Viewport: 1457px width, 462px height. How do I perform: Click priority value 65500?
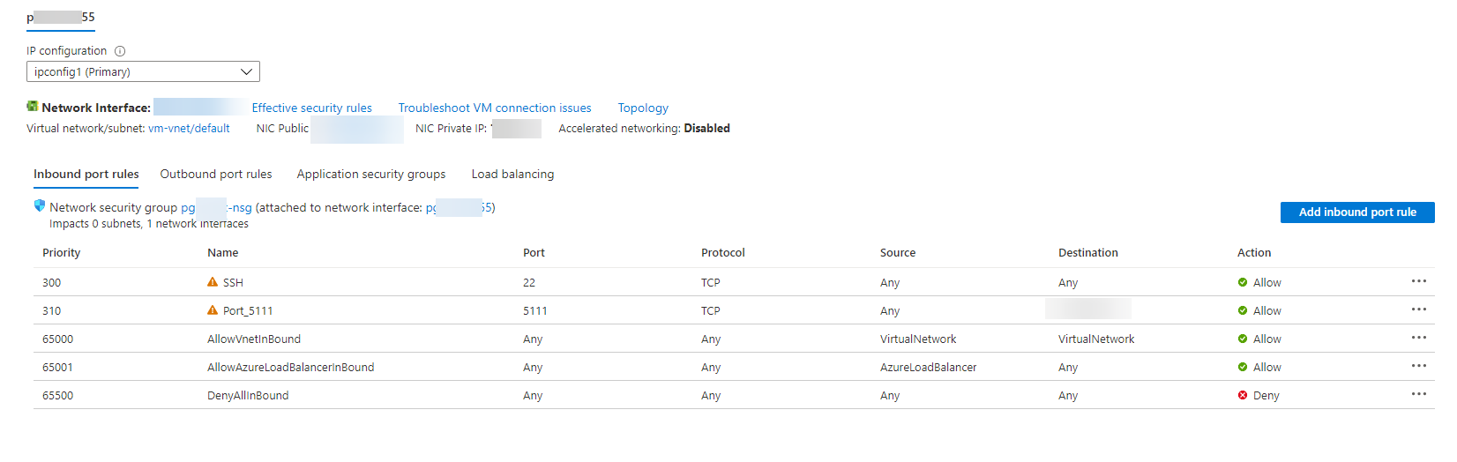[x=58, y=396]
